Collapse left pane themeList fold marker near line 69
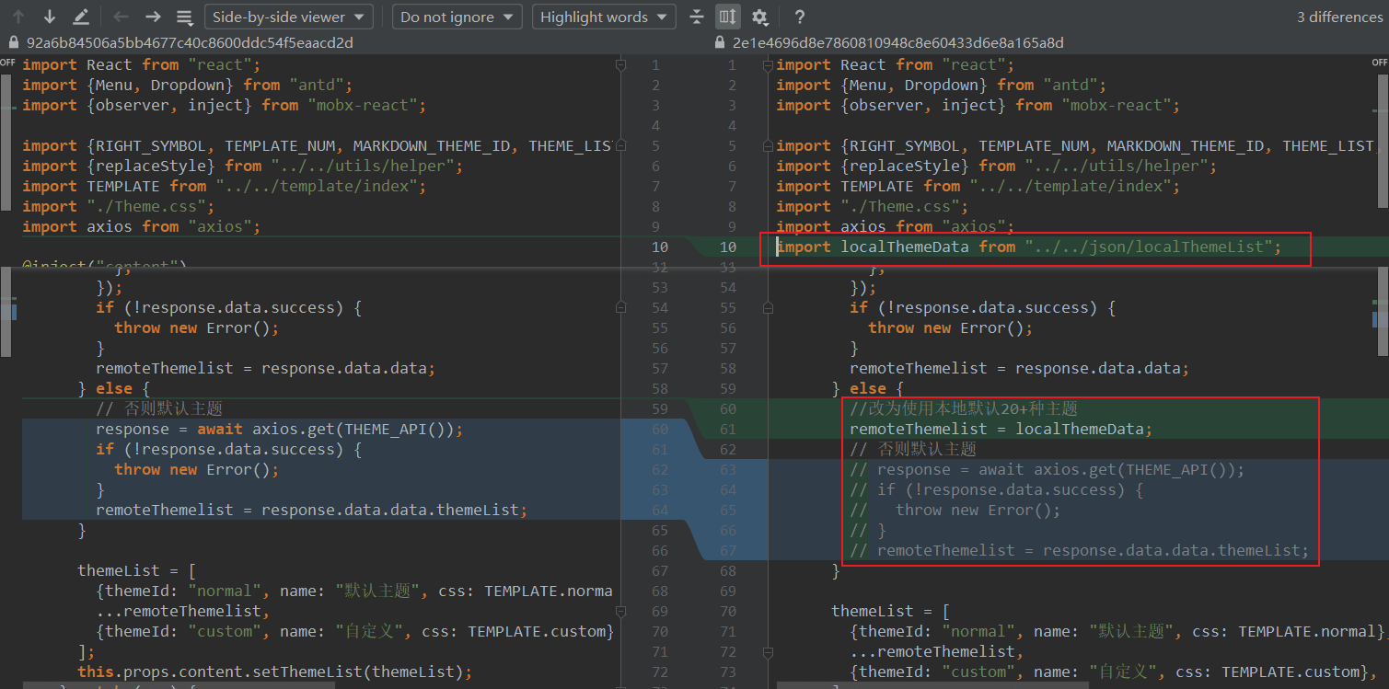Image resolution: width=1389 pixels, height=689 pixels. click(619, 611)
